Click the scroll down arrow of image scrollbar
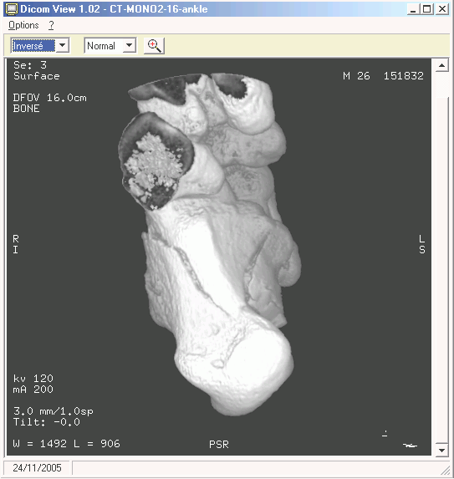Screen dimensions: 454x479 [x=441, y=450]
